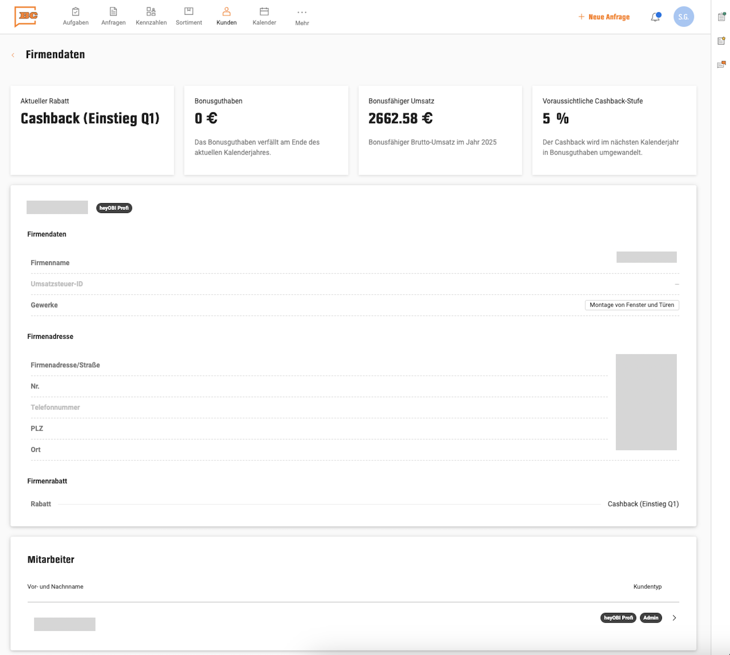Switch to Kalender view
This screenshot has width=730, height=655.
point(264,16)
